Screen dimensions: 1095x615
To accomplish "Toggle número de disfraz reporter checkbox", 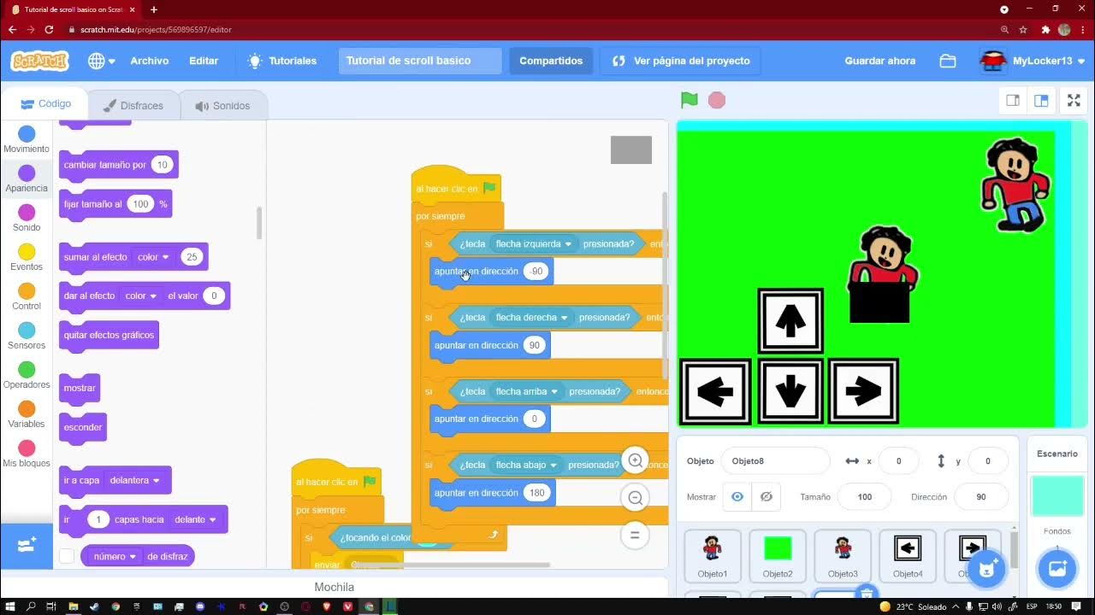I will coord(67,556).
